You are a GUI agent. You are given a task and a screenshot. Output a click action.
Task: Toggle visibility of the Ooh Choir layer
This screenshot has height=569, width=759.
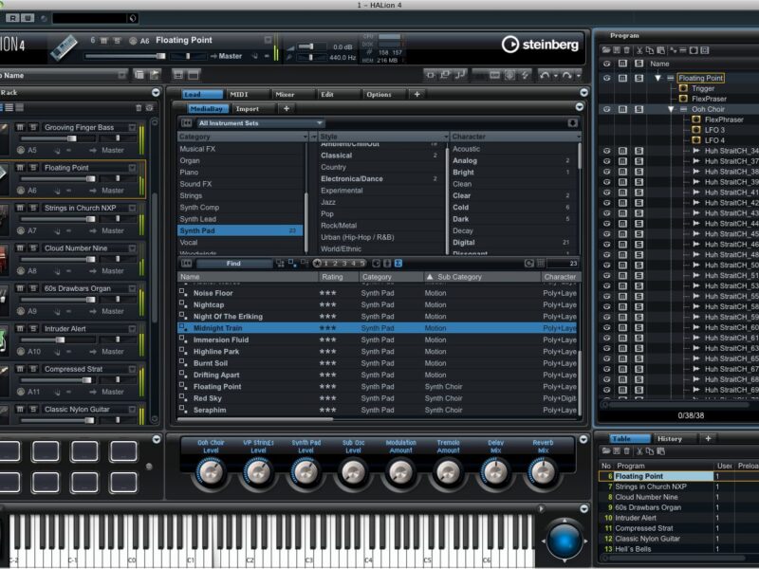click(606, 109)
